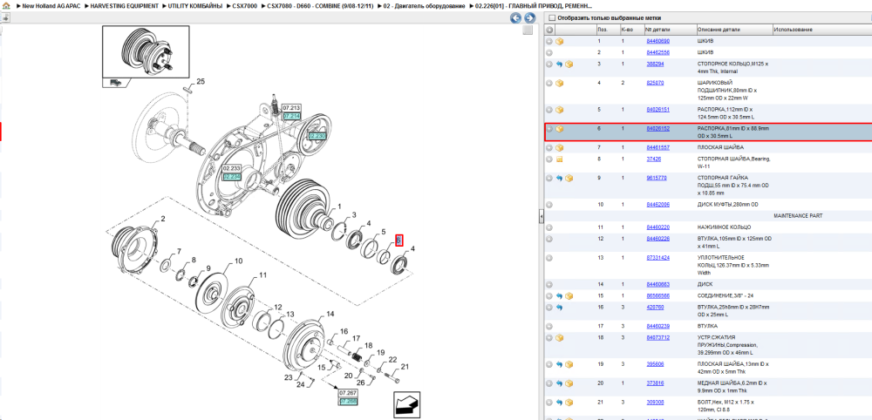Open box icon for part 84073712
The image size is (872, 420).
click(x=560, y=338)
